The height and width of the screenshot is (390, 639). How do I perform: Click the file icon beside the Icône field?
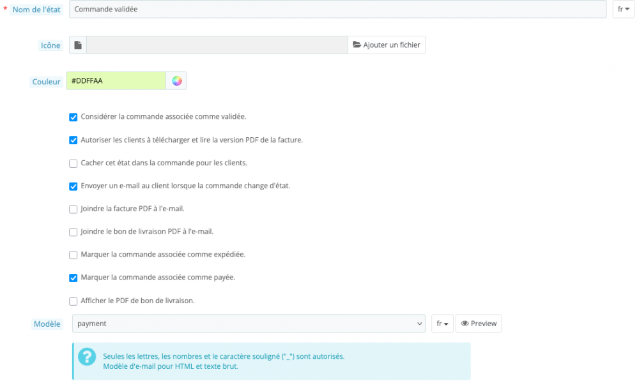pyautogui.click(x=77, y=45)
